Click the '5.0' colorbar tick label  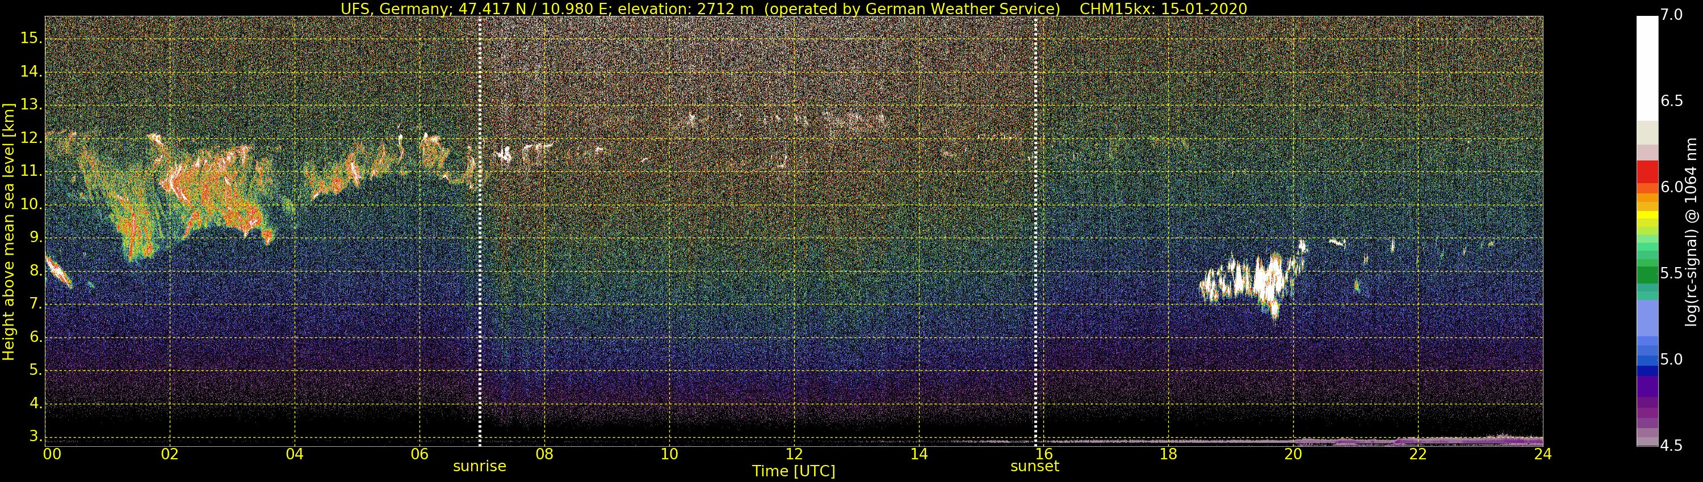[x=1671, y=360]
